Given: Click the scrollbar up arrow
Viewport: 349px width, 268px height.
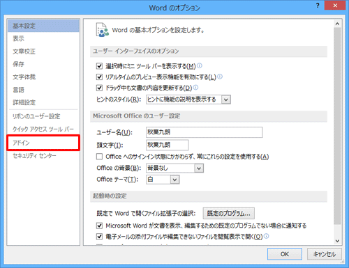Looking at the screenshot, I should [337, 24].
